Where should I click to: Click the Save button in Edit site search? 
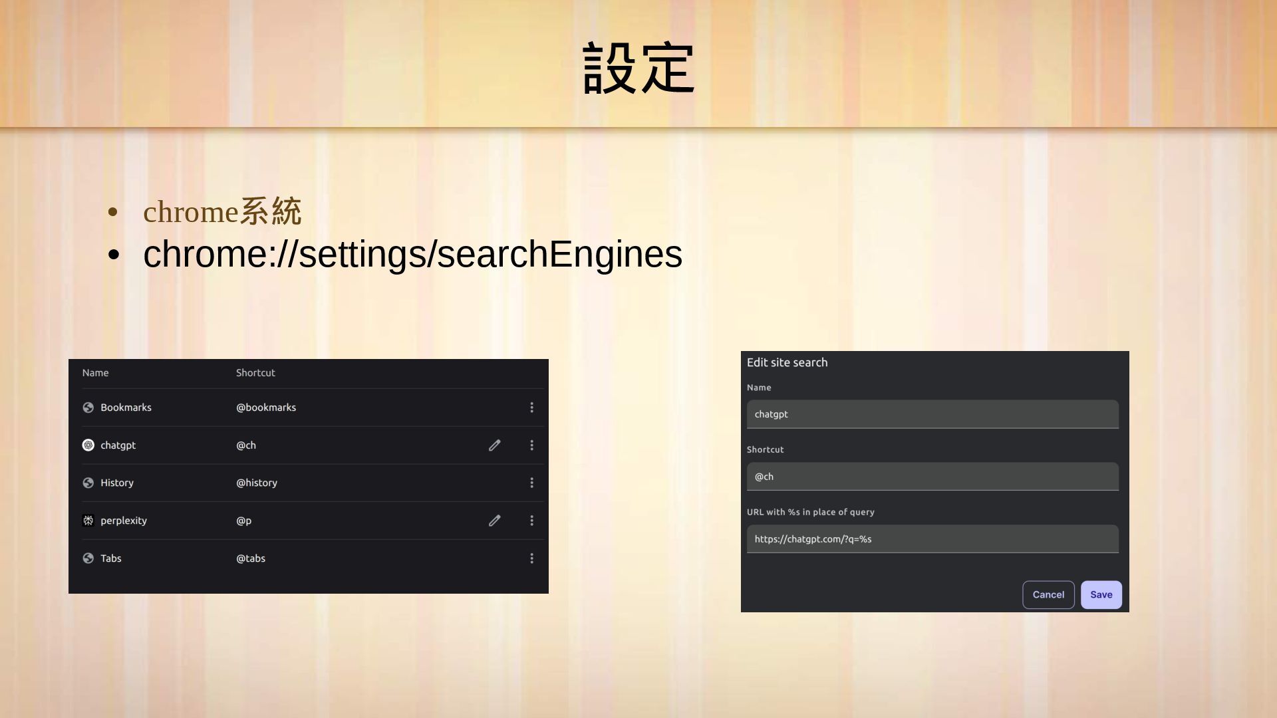1101,595
